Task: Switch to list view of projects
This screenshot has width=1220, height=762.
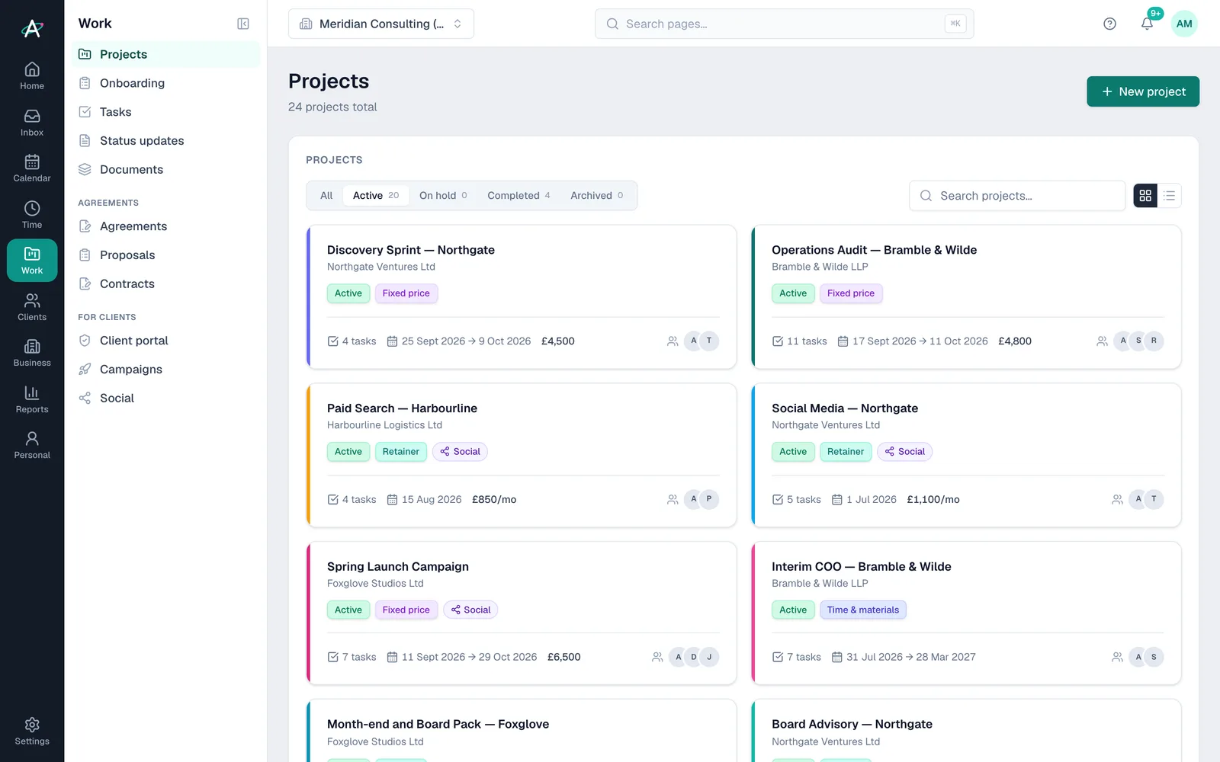Action: click(1170, 196)
